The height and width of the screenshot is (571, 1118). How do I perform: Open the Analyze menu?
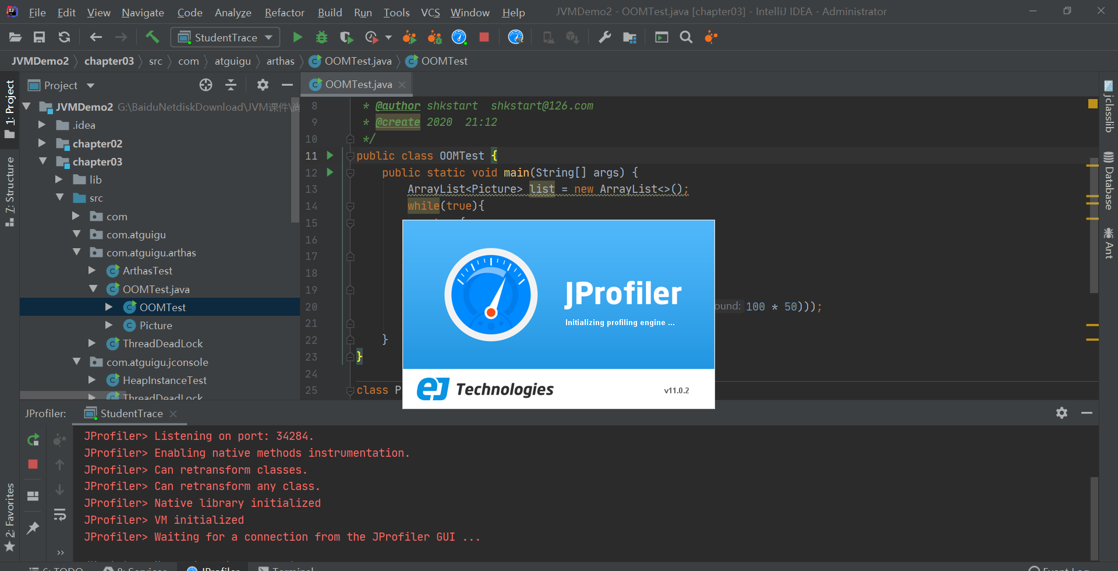(233, 12)
